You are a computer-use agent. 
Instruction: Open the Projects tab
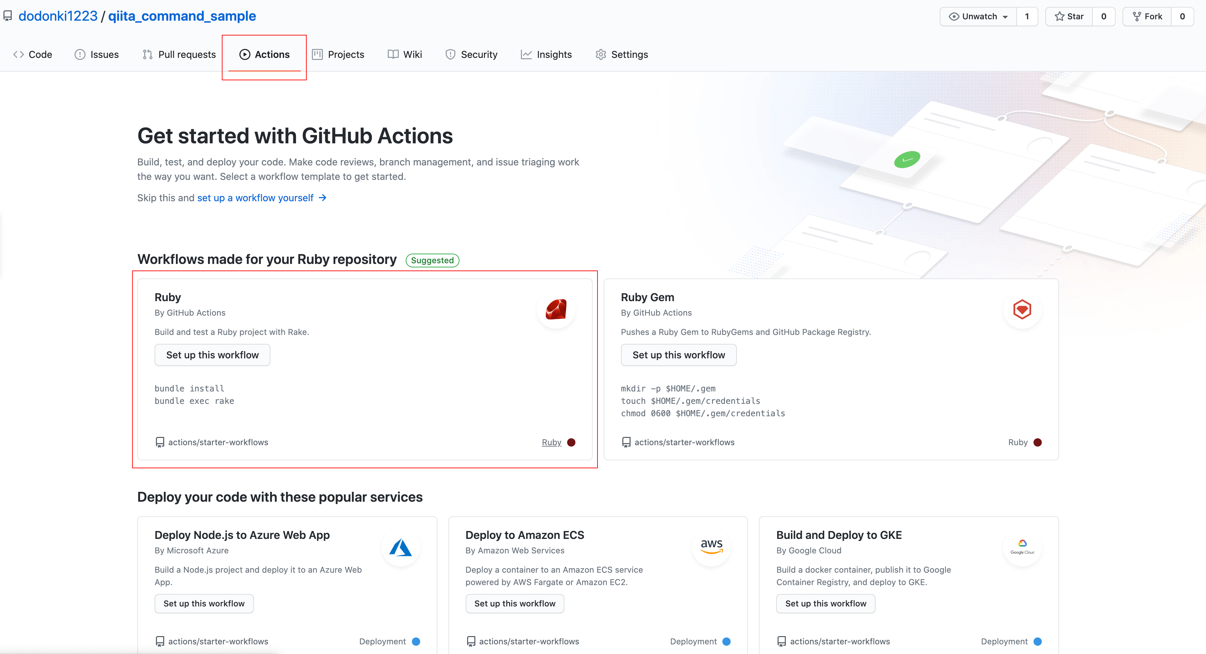(338, 55)
